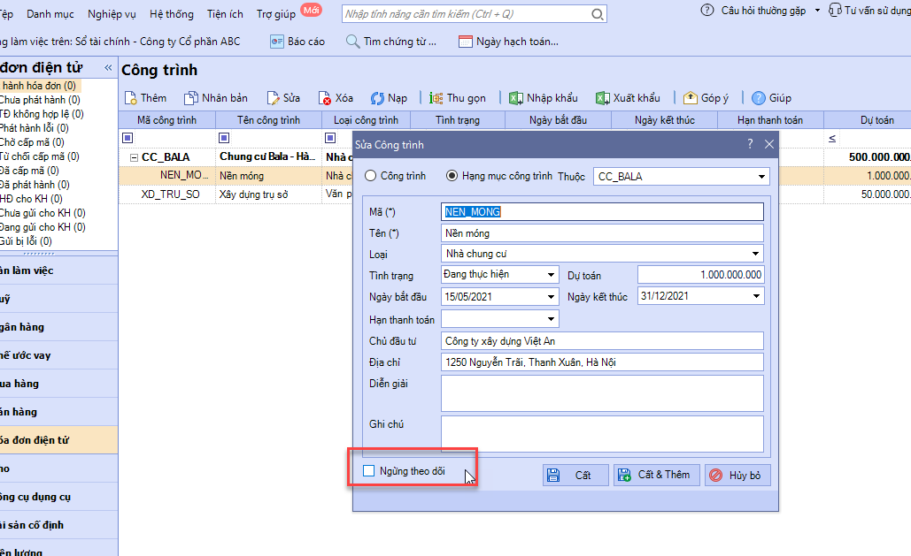Click the Xuất khẩu Excel export icon
The width and height of the screenshot is (911, 556).
tap(603, 98)
